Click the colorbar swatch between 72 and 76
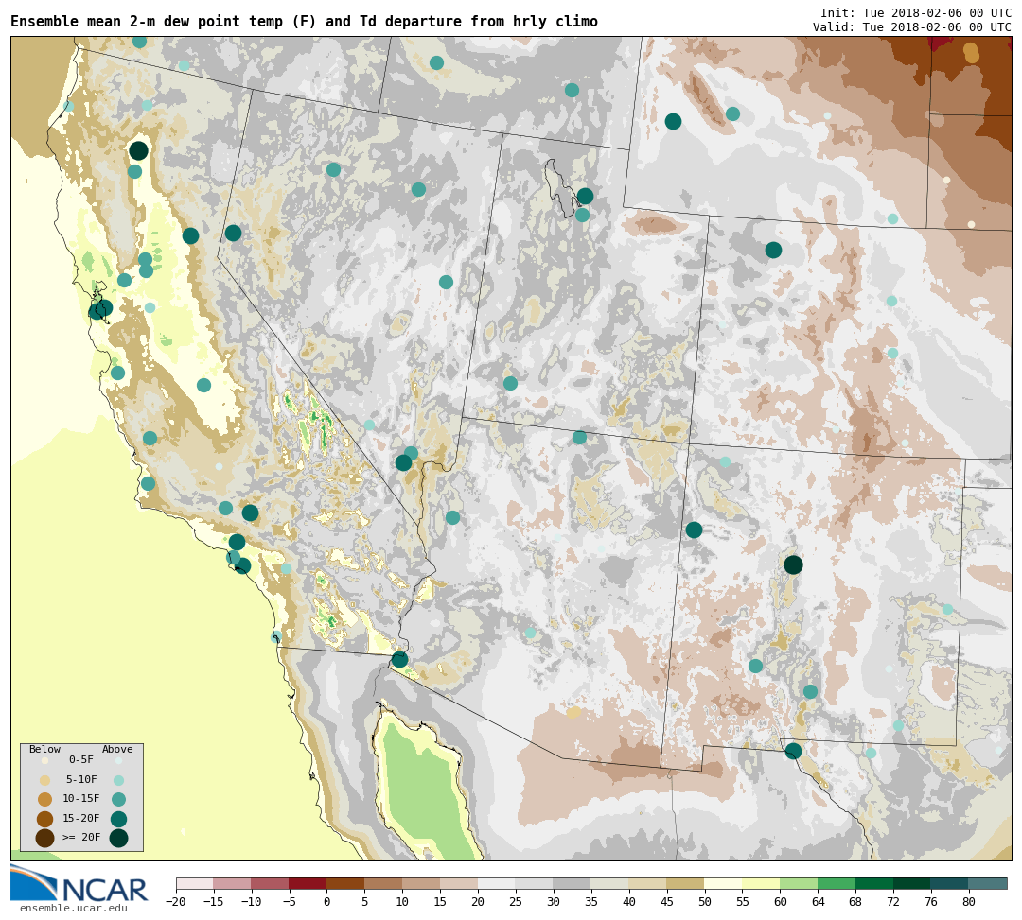 pos(911,883)
